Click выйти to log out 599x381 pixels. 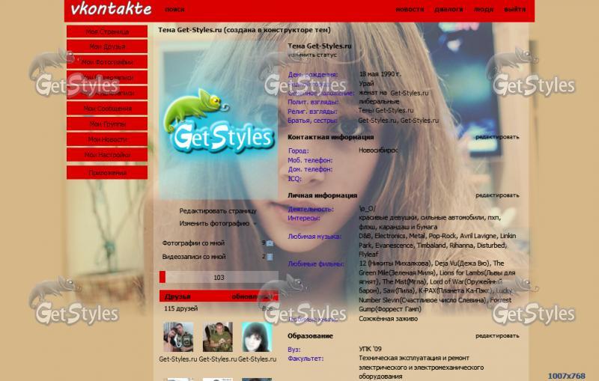514,10
